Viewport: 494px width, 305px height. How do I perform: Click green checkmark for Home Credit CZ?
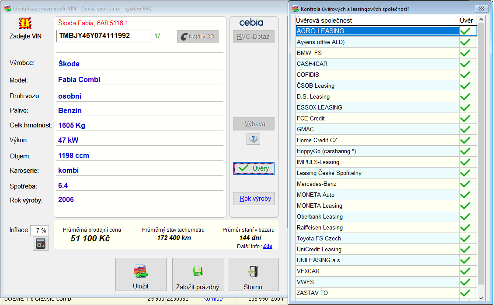pos(465,140)
